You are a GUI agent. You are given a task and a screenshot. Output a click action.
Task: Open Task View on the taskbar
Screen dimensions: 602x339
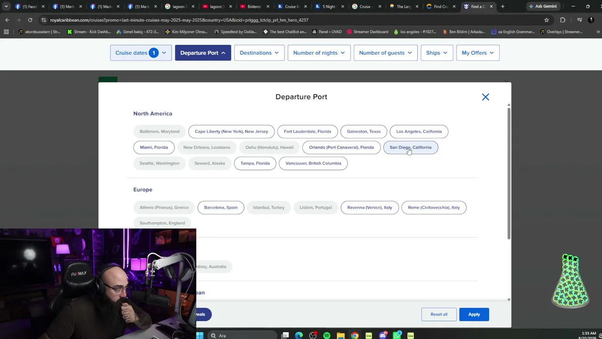pyautogui.click(x=285, y=336)
